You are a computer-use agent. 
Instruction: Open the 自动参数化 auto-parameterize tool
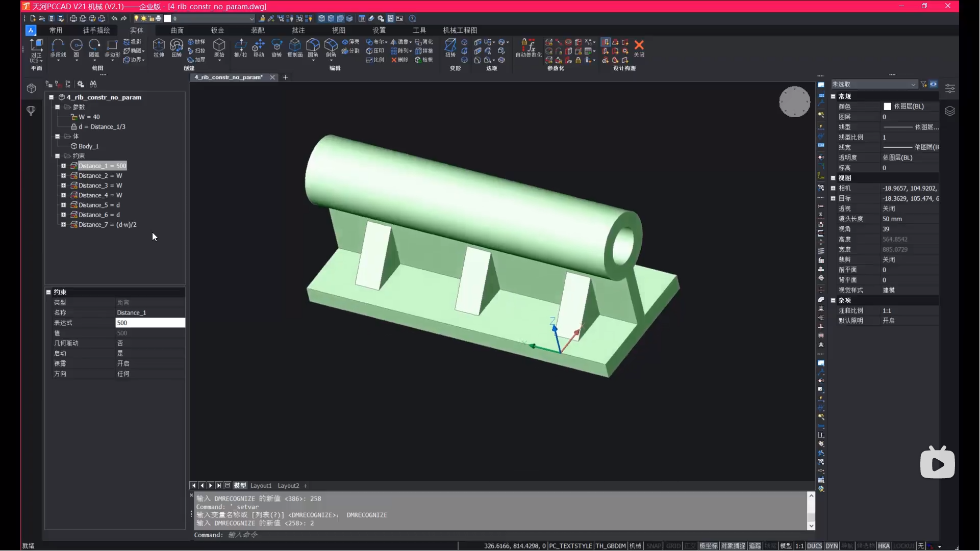click(529, 48)
